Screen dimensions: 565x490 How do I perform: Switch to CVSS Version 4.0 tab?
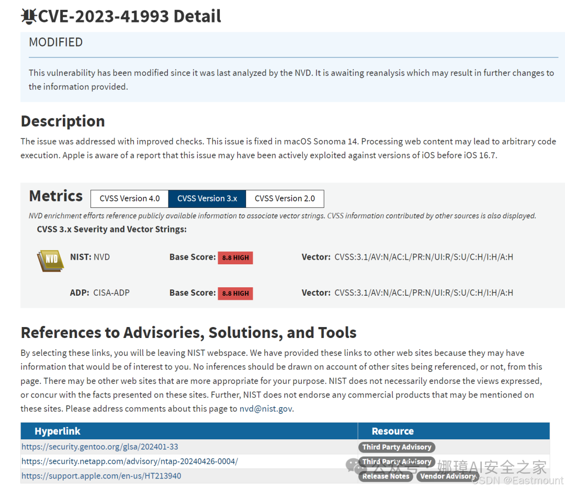[x=130, y=199]
